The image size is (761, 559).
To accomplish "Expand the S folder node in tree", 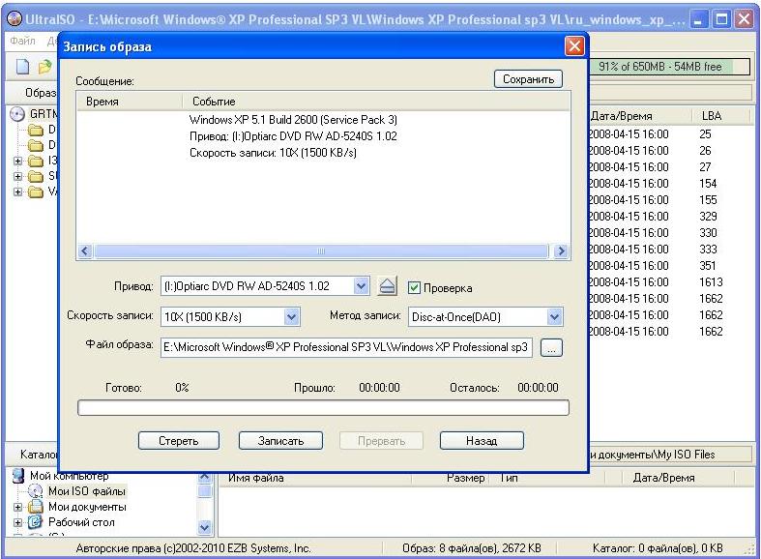I will pos(18,176).
